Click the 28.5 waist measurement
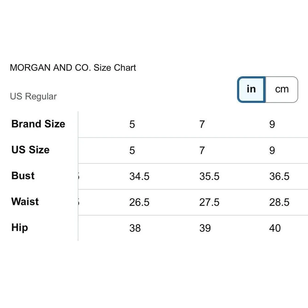This screenshot has height=308, width=308. [279, 202]
